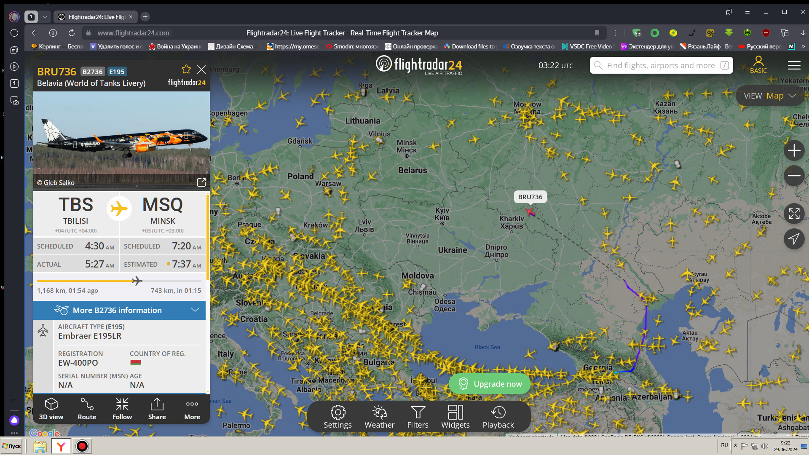The image size is (809, 455).
Task: Open BASIC account login
Action: pyautogui.click(x=758, y=65)
